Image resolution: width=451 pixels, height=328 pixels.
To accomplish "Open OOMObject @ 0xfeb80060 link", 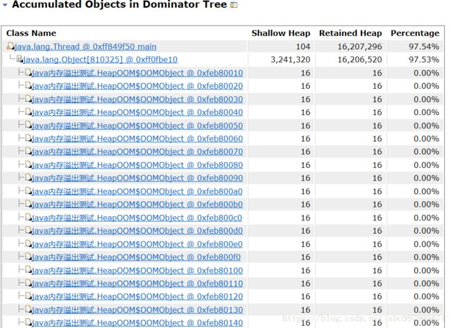I will (x=137, y=139).
